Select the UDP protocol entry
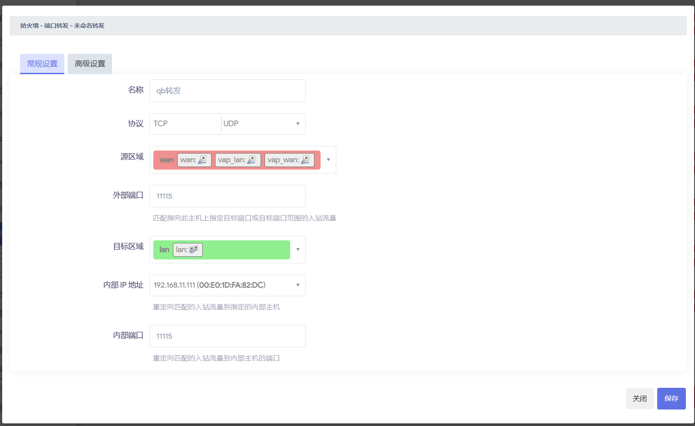Image resolution: width=695 pixels, height=426 pixels. click(231, 124)
